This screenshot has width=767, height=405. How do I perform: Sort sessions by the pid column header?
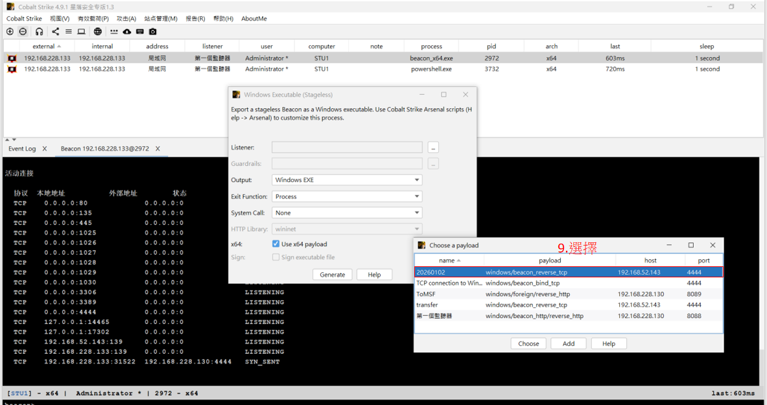pos(491,47)
